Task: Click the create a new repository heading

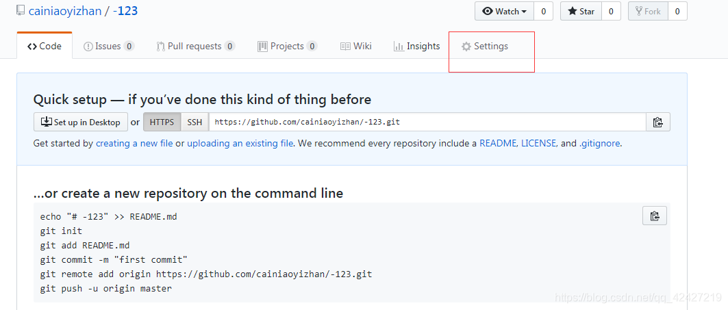Action: tap(188, 193)
